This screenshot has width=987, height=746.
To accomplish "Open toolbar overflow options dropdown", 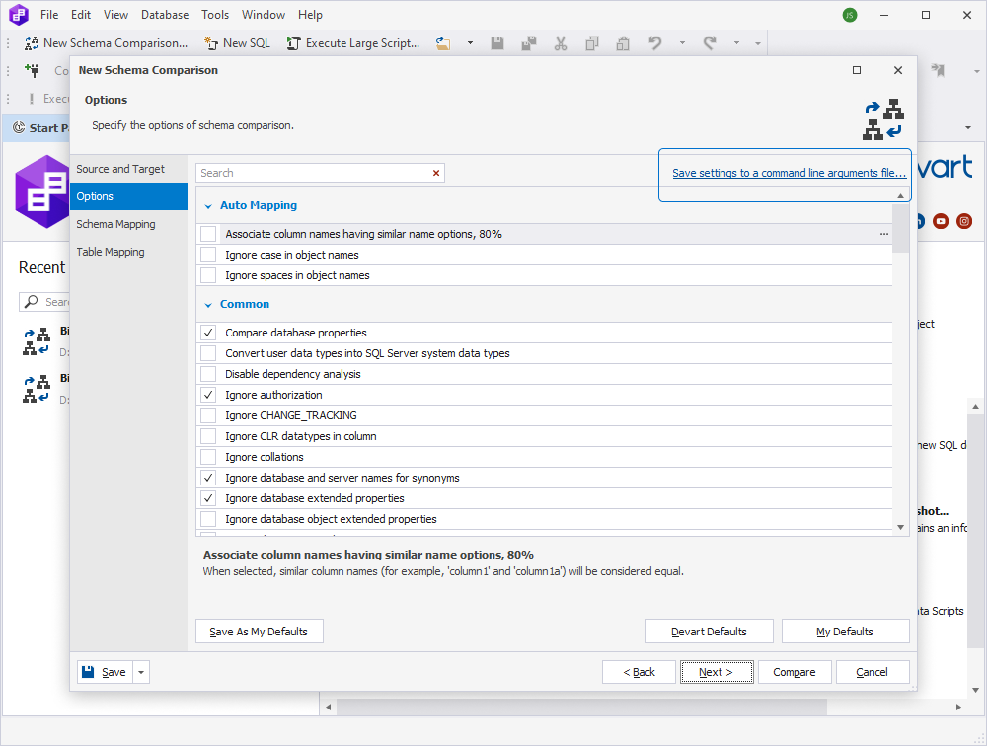I will [x=758, y=43].
